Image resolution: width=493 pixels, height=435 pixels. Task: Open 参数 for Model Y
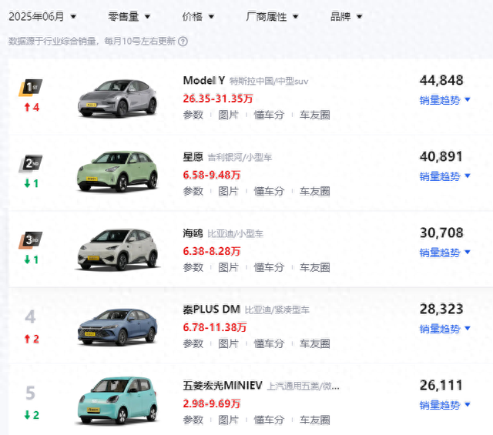(x=193, y=115)
